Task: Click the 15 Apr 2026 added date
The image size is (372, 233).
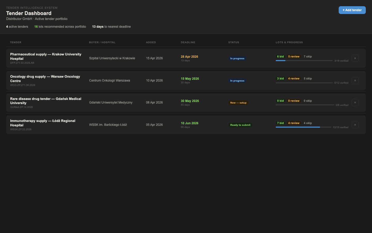Action: coord(154,58)
